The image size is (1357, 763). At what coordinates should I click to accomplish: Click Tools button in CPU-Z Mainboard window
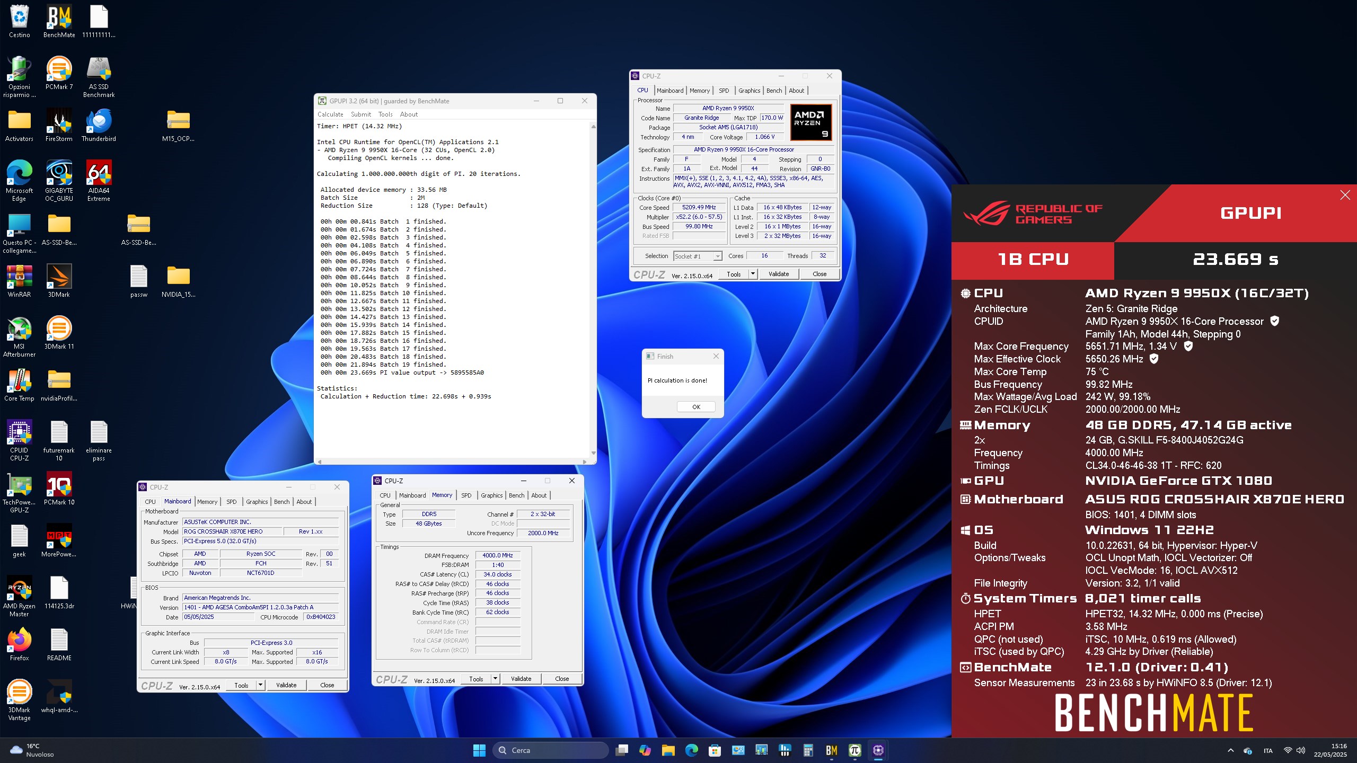241,685
